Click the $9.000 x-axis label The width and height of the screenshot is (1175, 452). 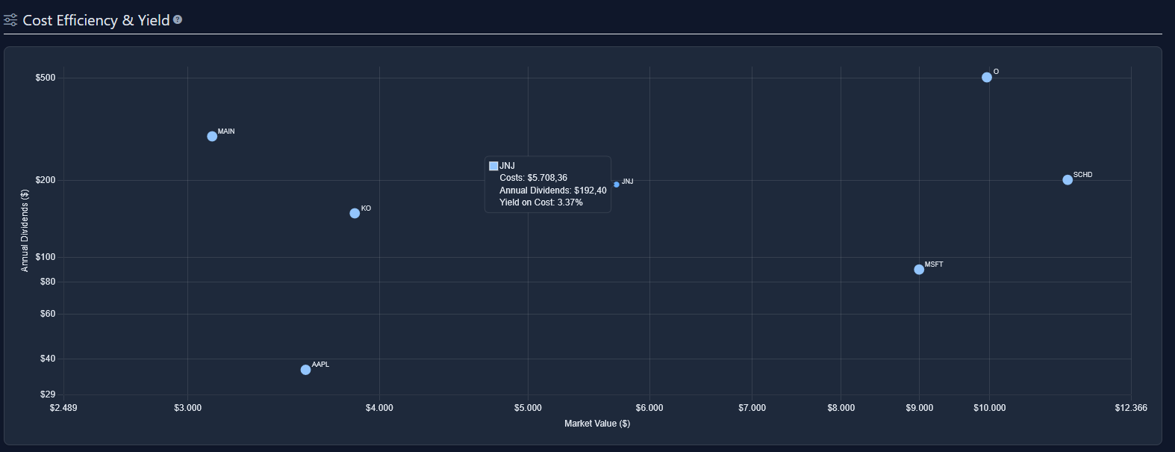click(x=920, y=408)
